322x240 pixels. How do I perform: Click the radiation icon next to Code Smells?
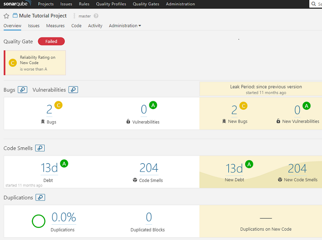point(135,180)
